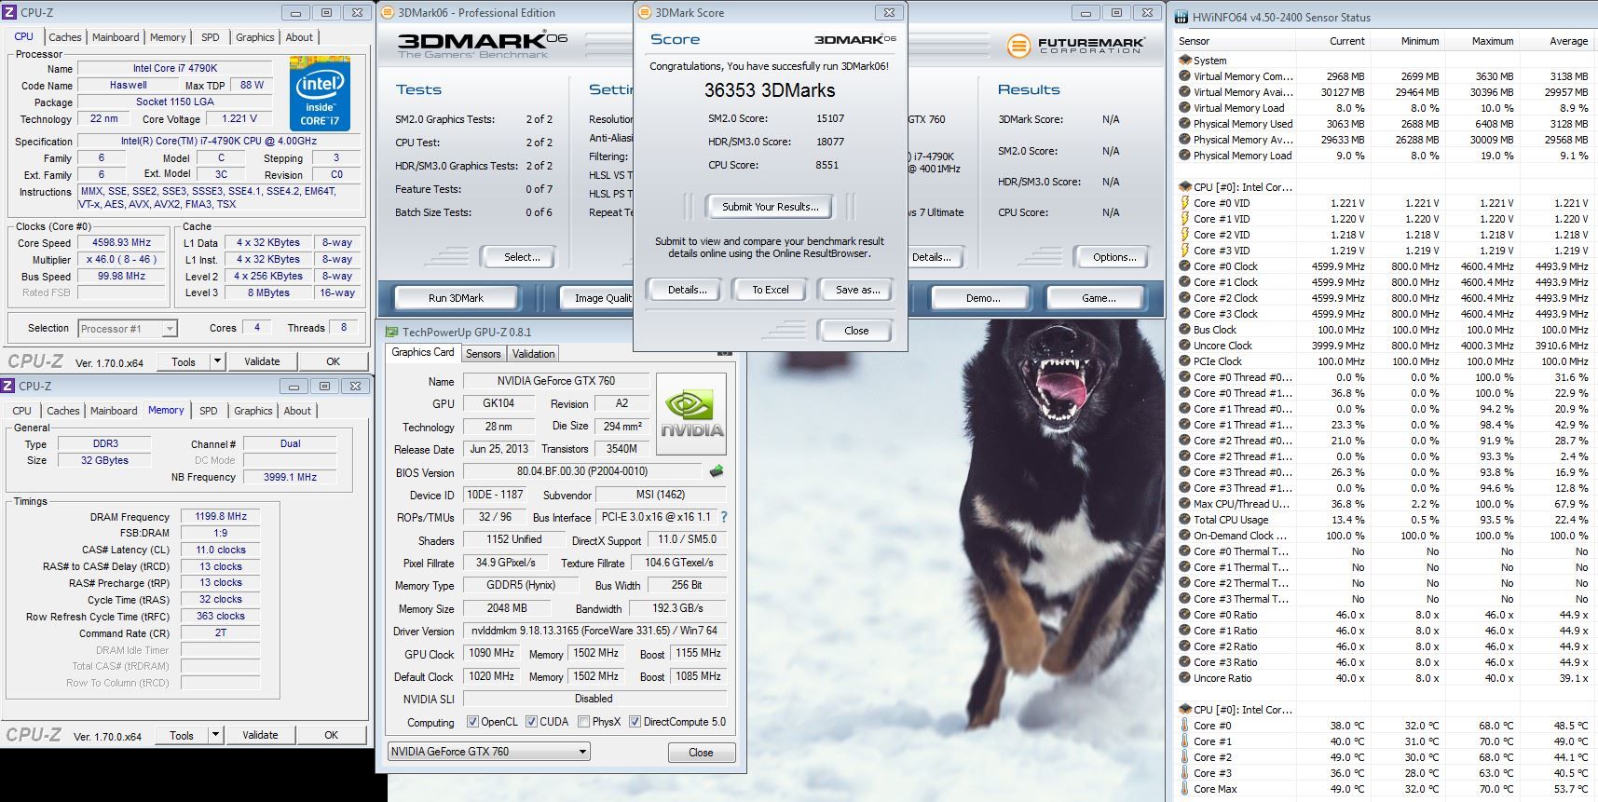
Task: Click the 36353 3DMarks score text
Action: point(770,90)
